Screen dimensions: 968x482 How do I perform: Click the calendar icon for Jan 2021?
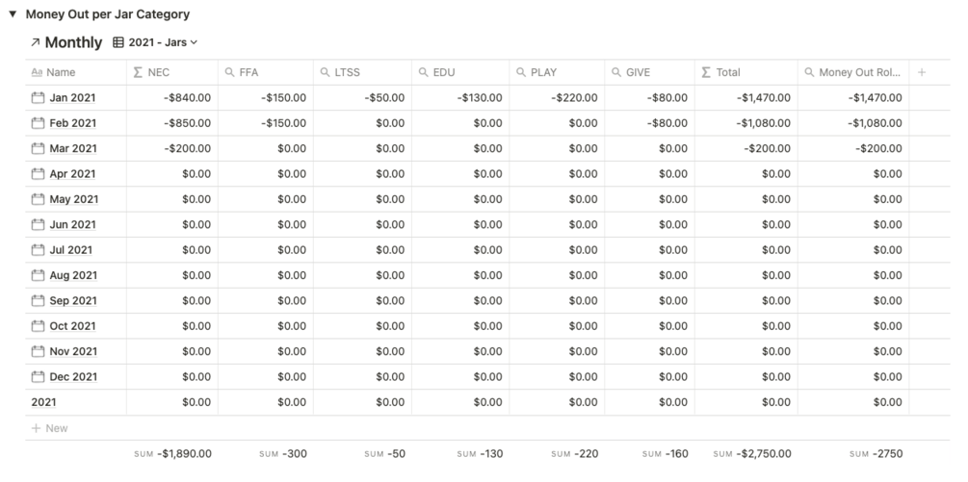(x=39, y=97)
